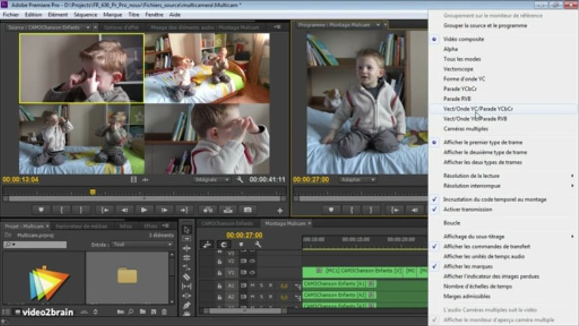
Task: Mark Out point in Program monitor
Action: point(371,210)
